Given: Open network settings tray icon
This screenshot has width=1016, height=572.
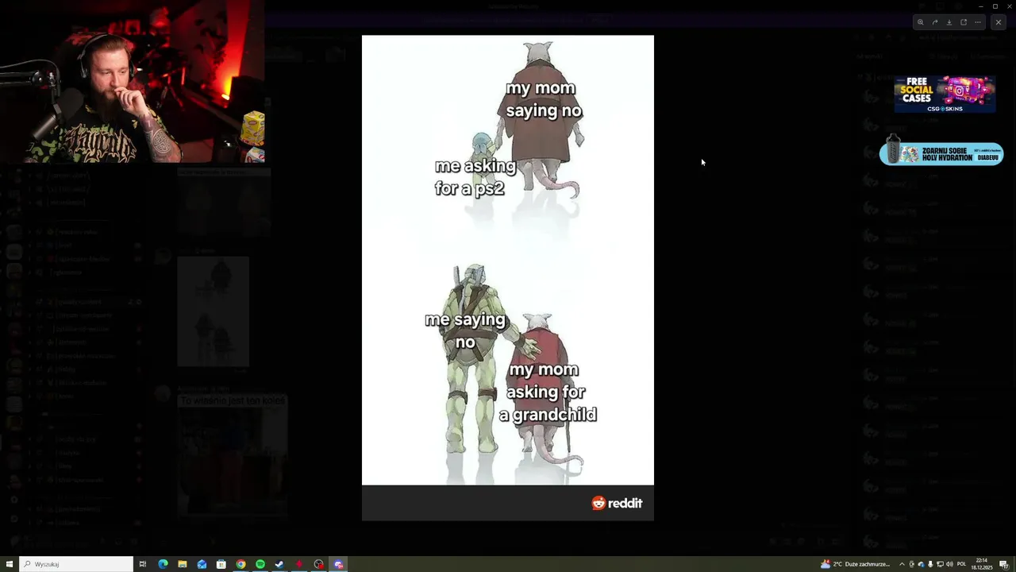Looking at the screenshot, I should [940, 564].
